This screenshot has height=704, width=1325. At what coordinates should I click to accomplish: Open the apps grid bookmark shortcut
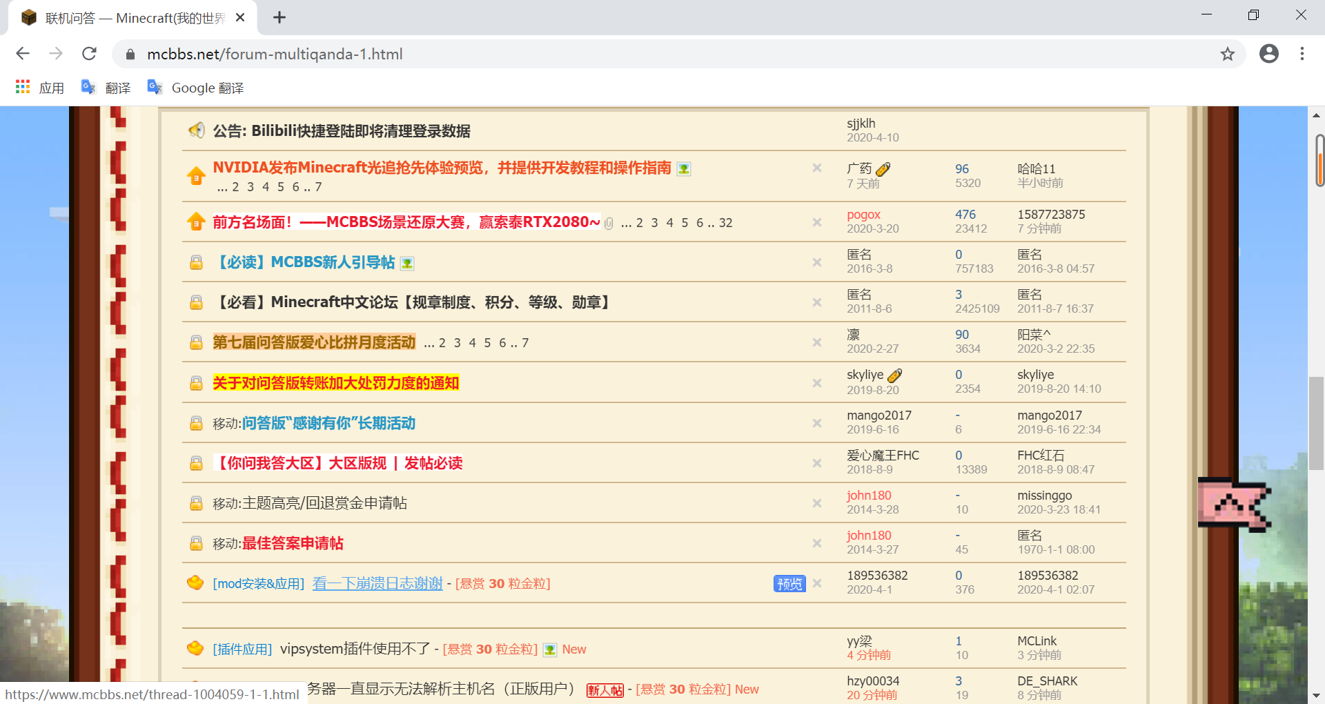23,88
